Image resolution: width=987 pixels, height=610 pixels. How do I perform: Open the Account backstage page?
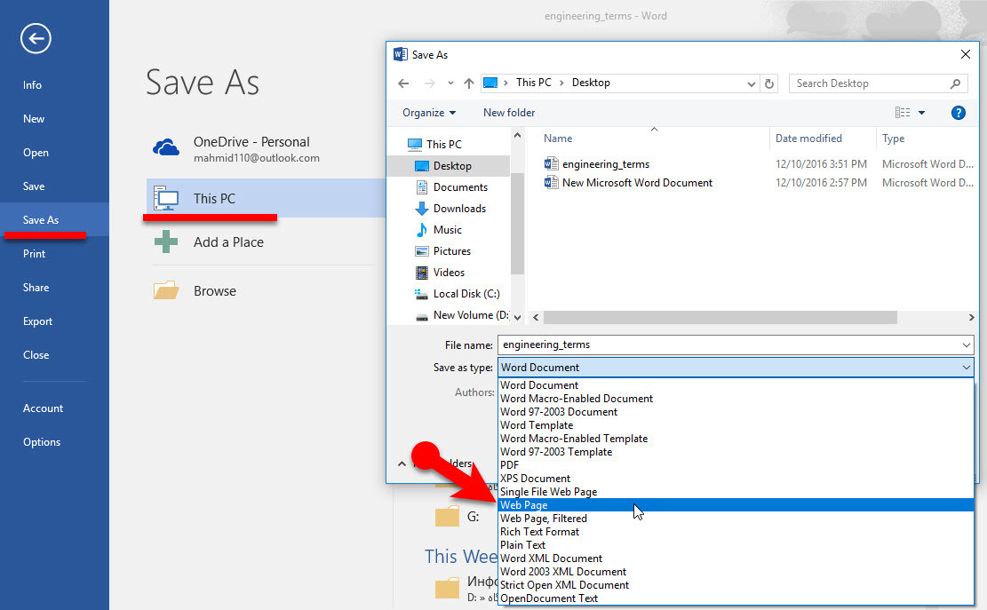43,408
